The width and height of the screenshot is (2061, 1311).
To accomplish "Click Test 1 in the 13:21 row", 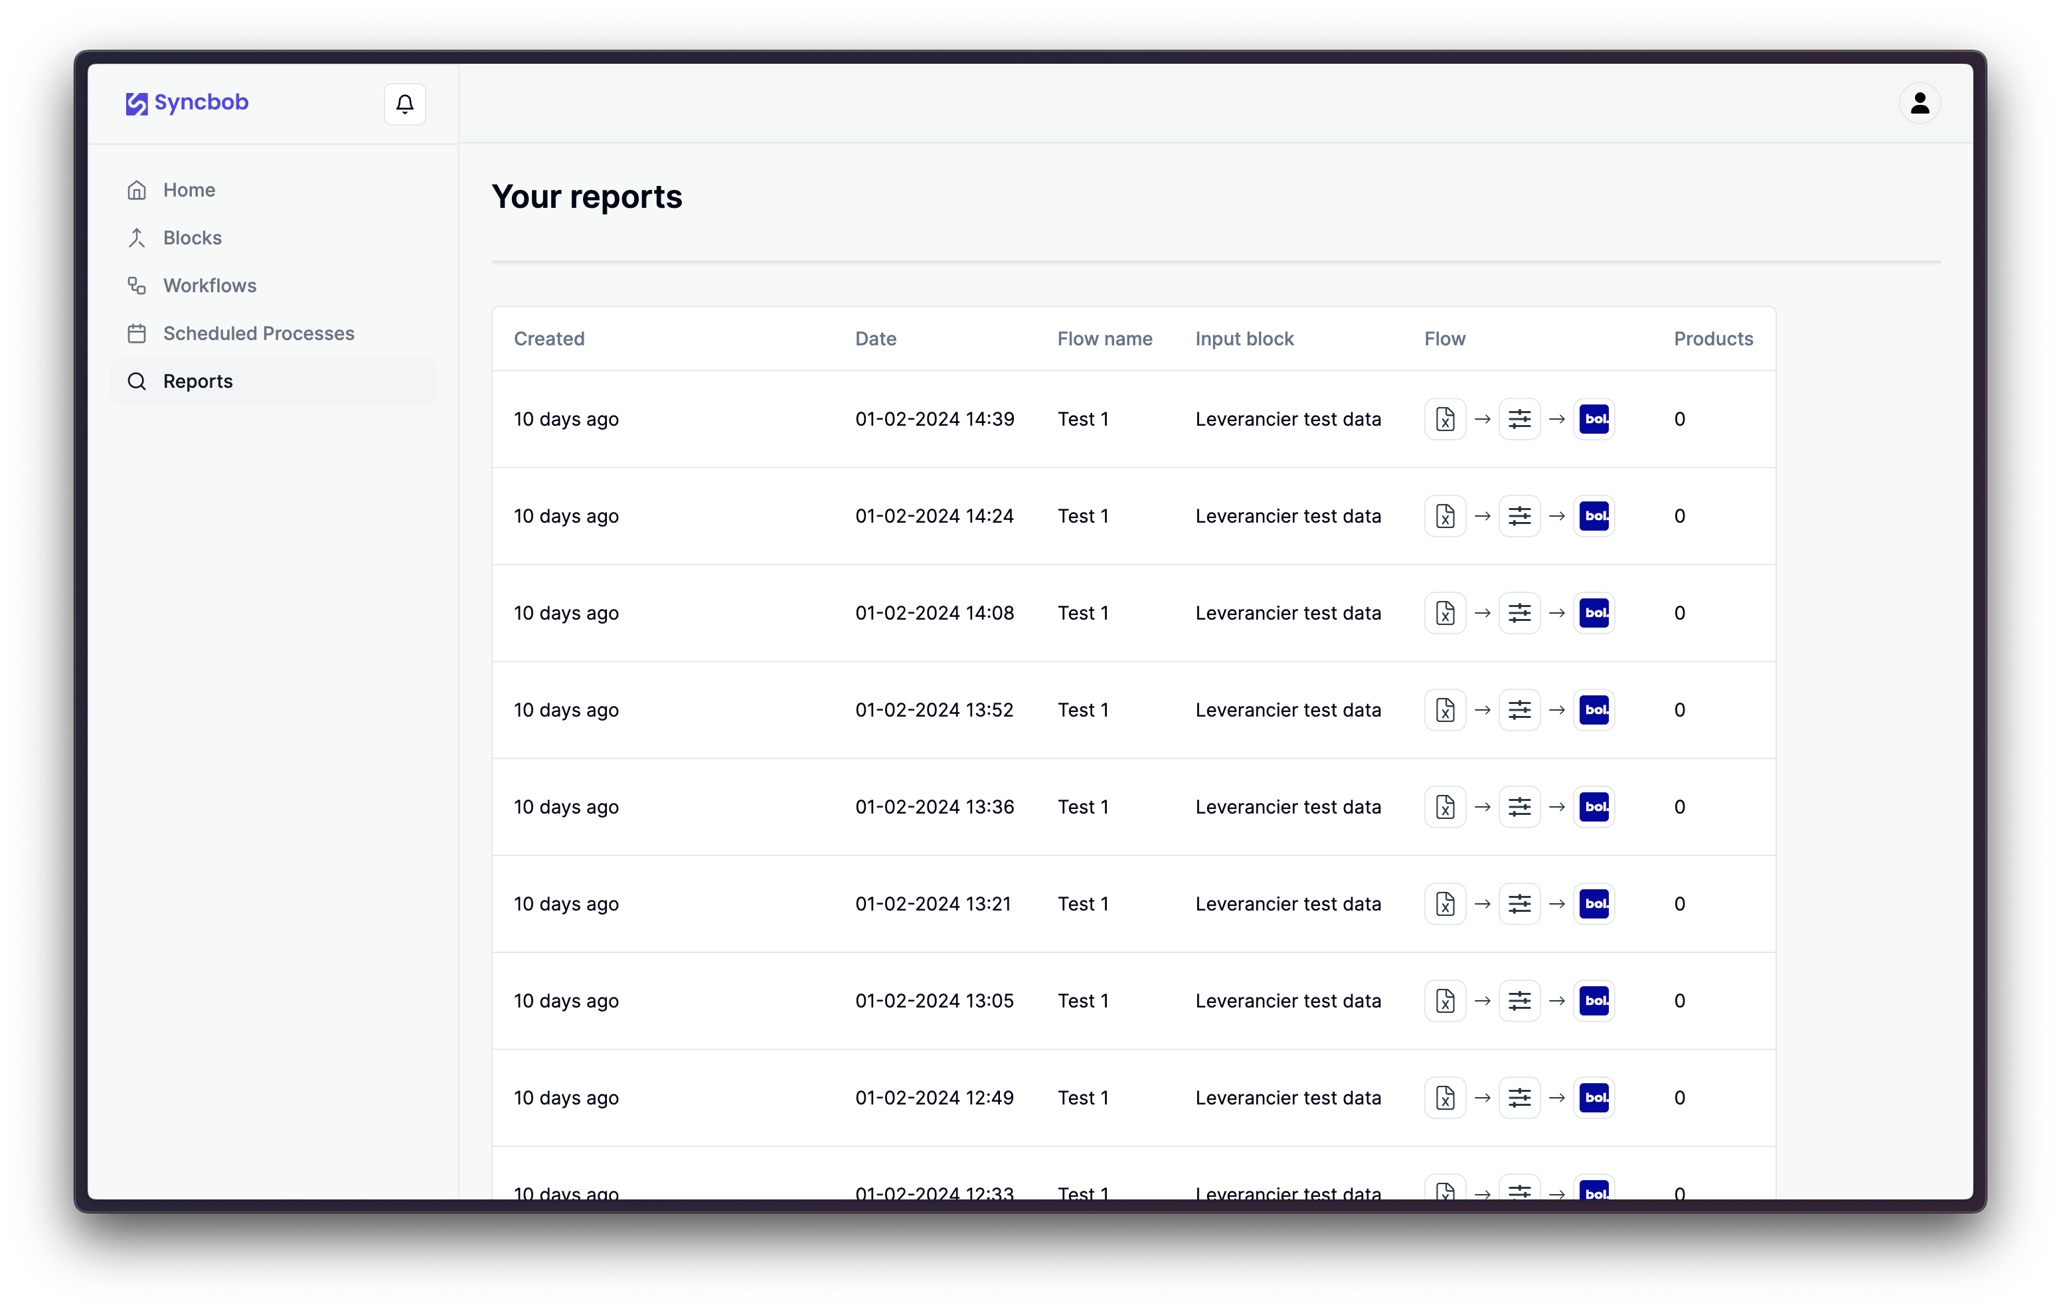I will 1083,905.
